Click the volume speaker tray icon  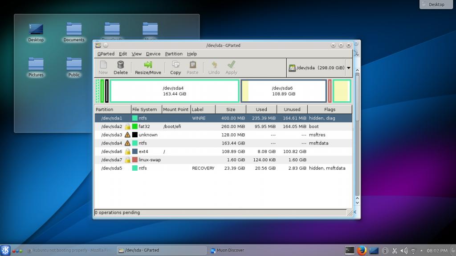point(404,251)
